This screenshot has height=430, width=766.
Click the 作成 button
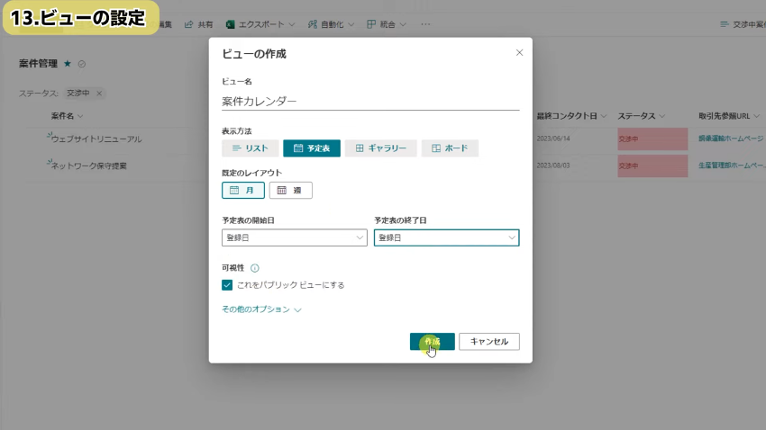coord(432,342)
